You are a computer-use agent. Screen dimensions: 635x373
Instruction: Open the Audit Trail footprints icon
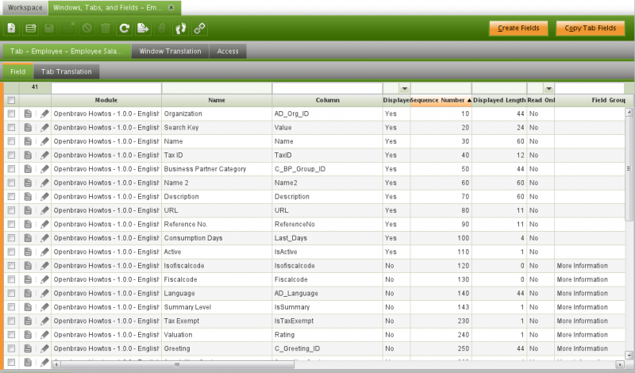coord(180,29)
